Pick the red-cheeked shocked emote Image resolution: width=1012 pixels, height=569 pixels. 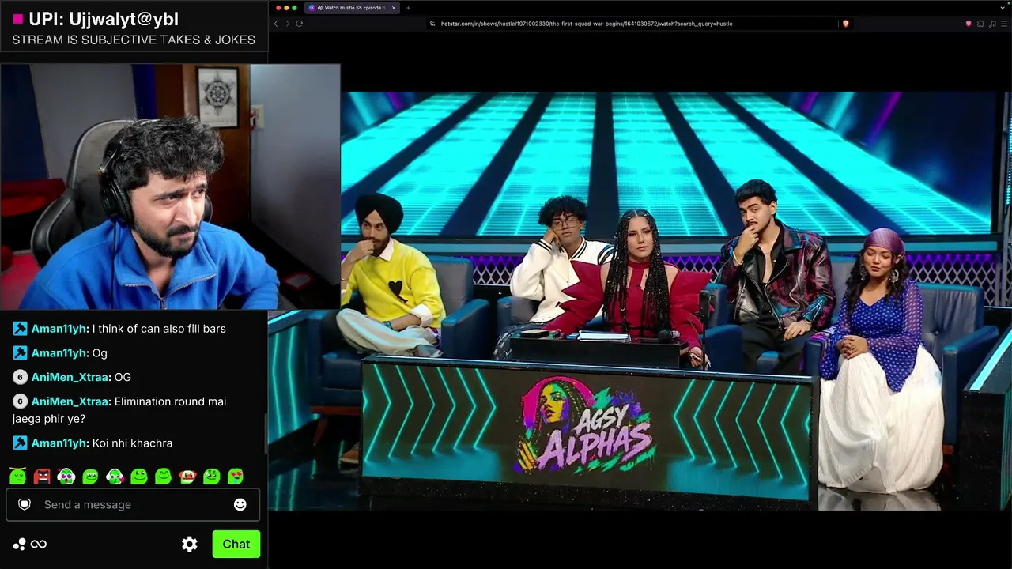(187, 476)
